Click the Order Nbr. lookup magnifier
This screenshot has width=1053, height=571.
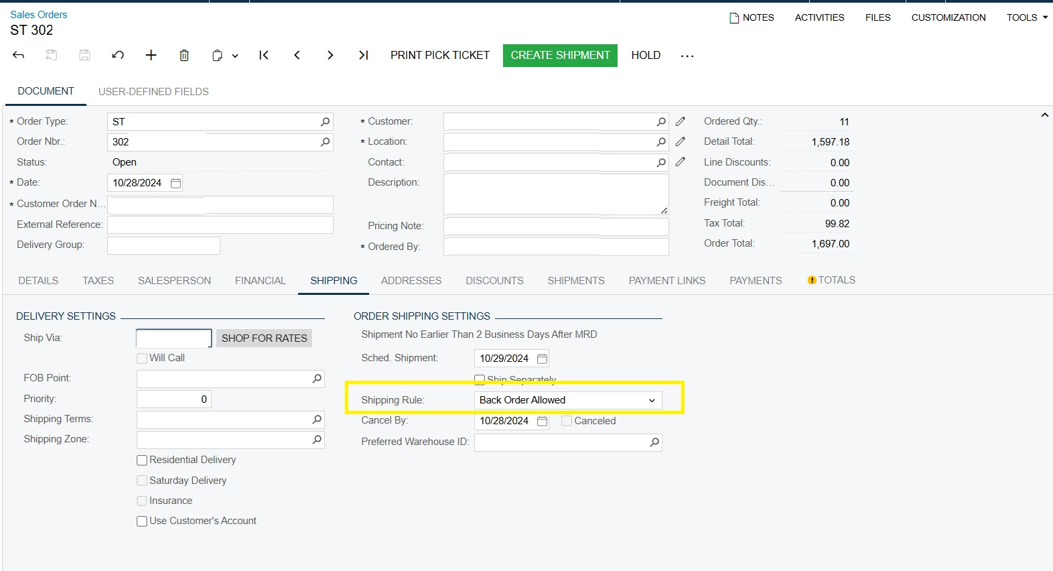325,142
